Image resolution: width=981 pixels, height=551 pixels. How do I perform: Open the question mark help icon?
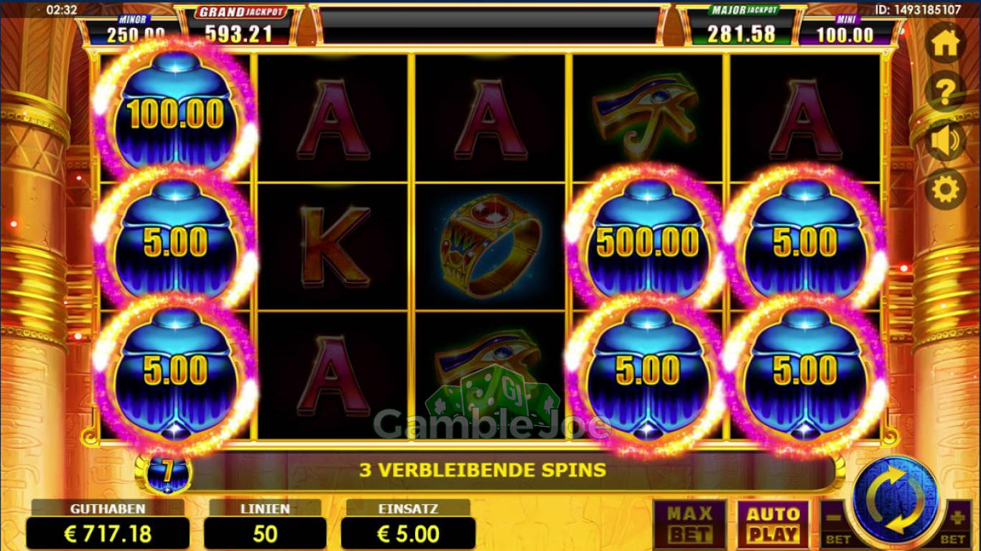pos(946,92)
